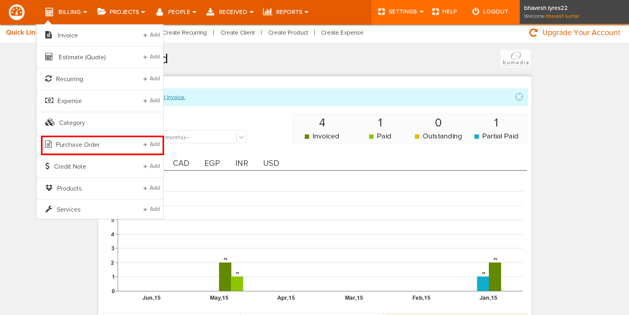Click the Received download icon
Viewport: 629px width, 315px height.
(x=210, y=12)
